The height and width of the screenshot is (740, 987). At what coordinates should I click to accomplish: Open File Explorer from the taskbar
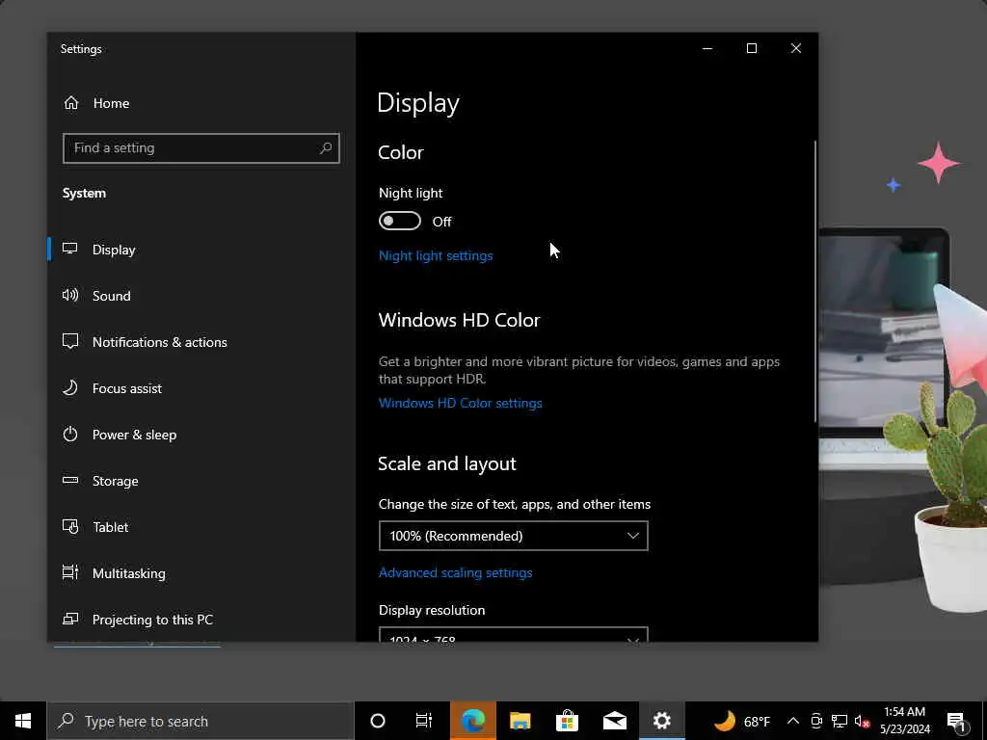[520, 721]
